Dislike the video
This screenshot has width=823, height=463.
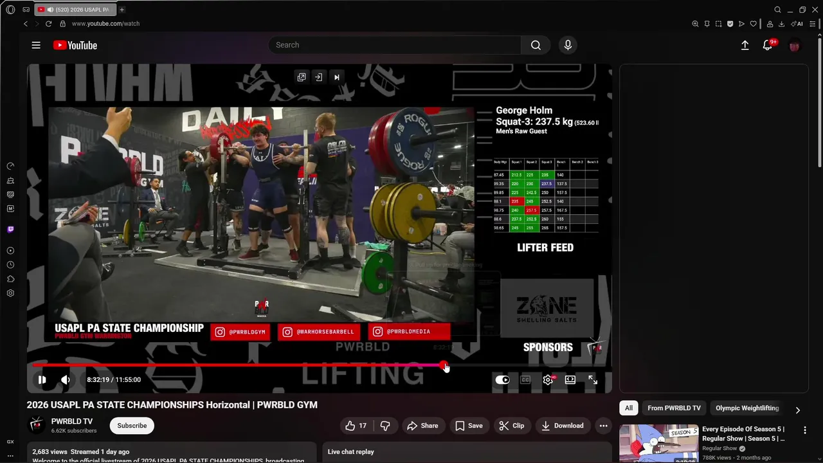coord(385,426)
